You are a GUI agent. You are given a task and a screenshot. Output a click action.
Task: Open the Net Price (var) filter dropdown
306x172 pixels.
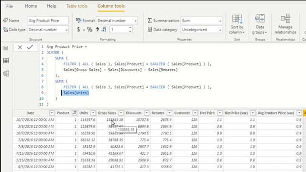coord(253,113)
